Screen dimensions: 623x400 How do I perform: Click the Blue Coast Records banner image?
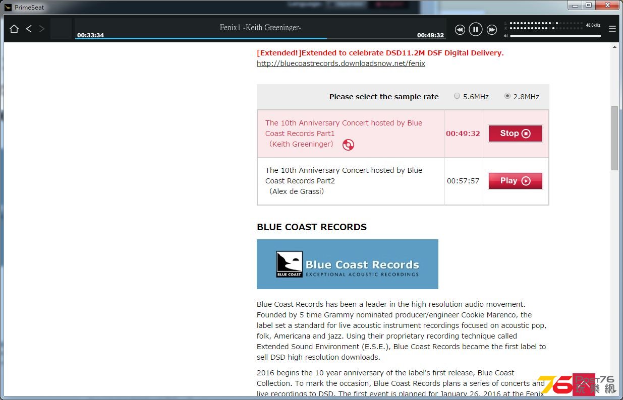347,264
